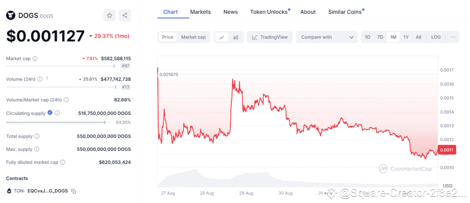Open the Market cap info tooltip icon
Image resolution: width=470 pixels, height=203 pixels.
pos(35,59)
